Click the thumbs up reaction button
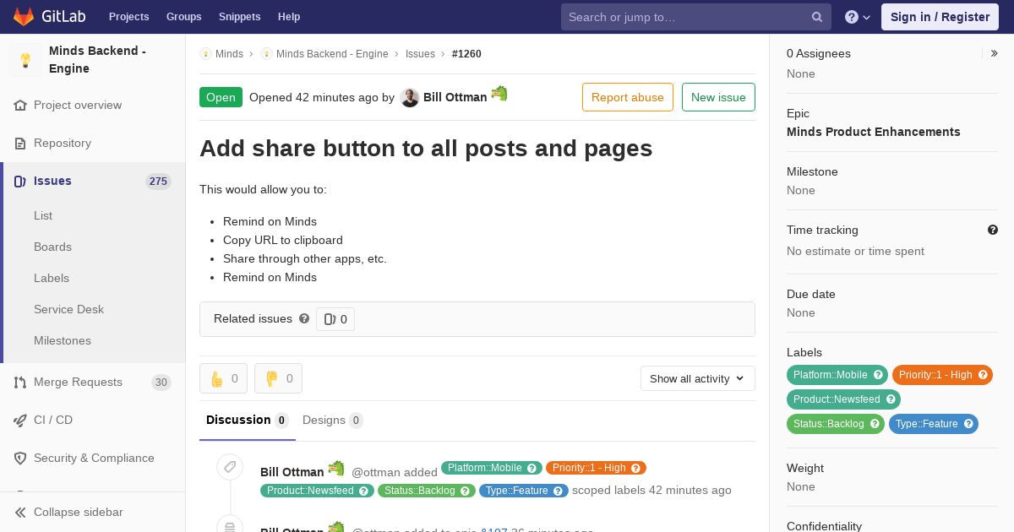 tap(223, 378)
